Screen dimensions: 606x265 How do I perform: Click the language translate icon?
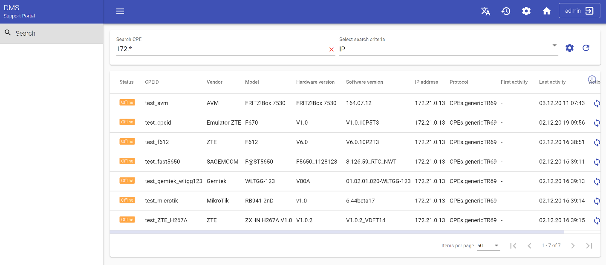coord(485,11)
